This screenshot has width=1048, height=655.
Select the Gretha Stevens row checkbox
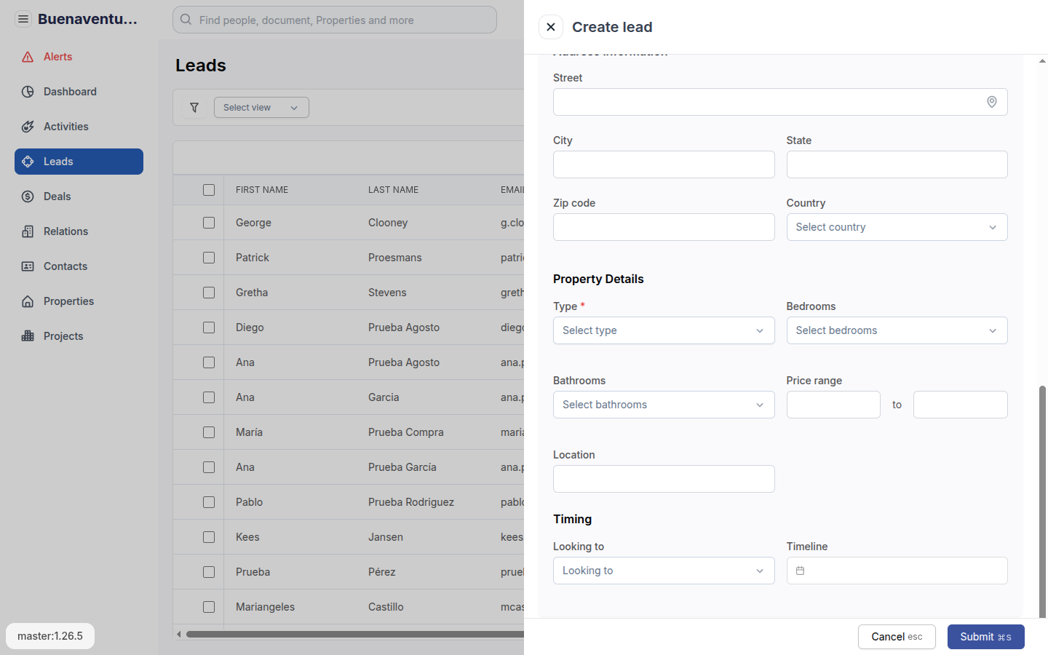(209, 293)
